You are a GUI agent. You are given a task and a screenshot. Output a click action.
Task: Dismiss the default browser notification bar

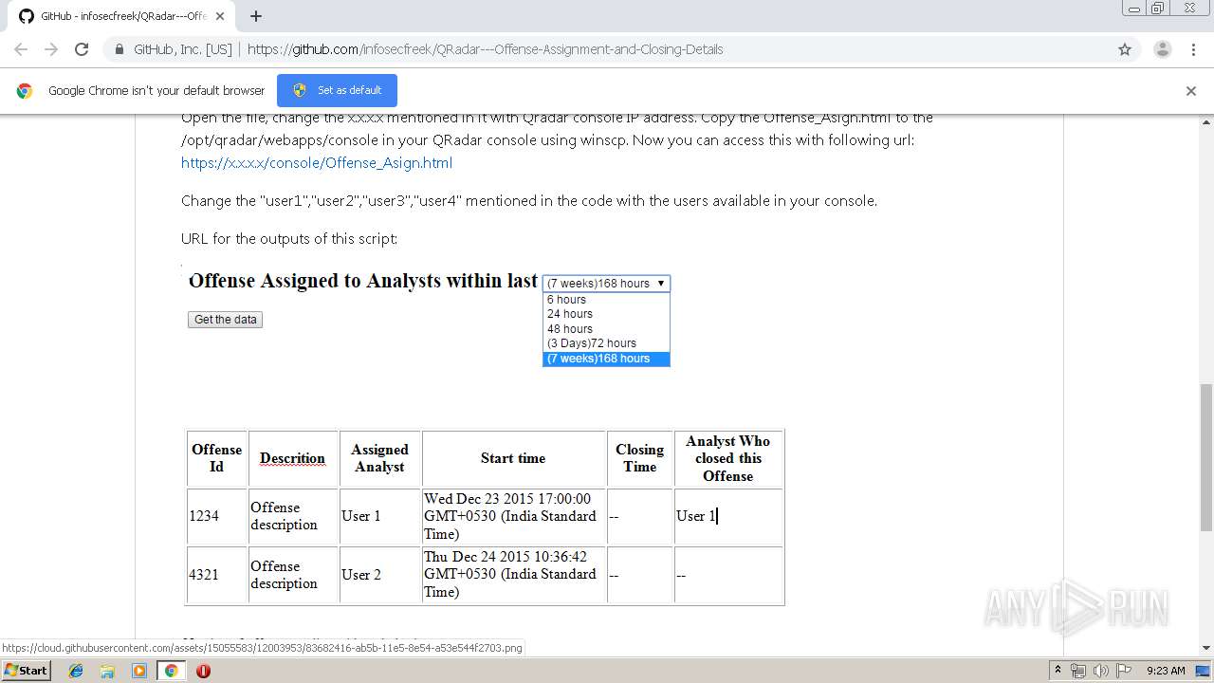[1191, 91]
